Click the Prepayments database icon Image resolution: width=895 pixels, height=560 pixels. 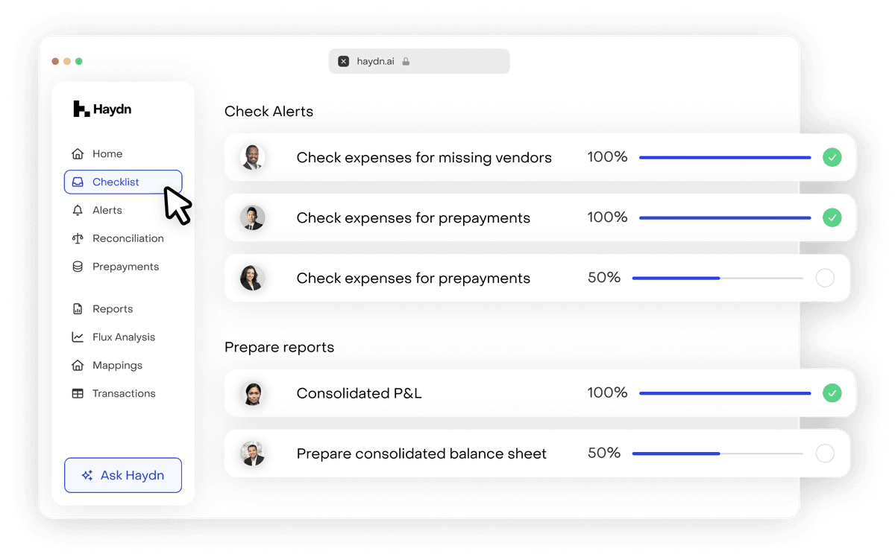[x=78, y=267]
